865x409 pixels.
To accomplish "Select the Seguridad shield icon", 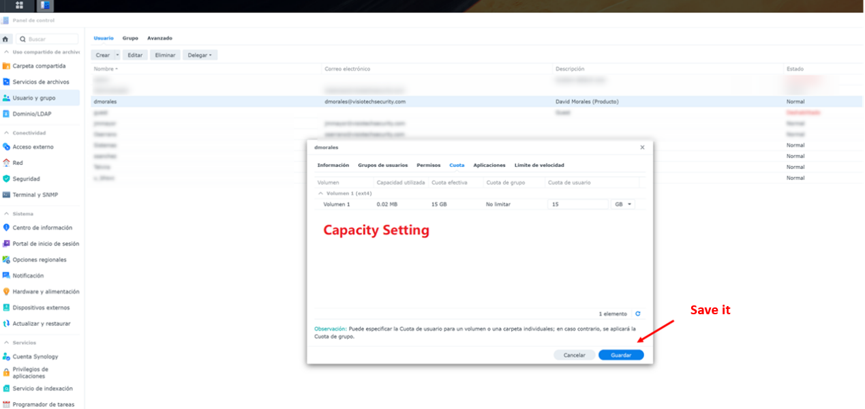I will tap(6, 179).
